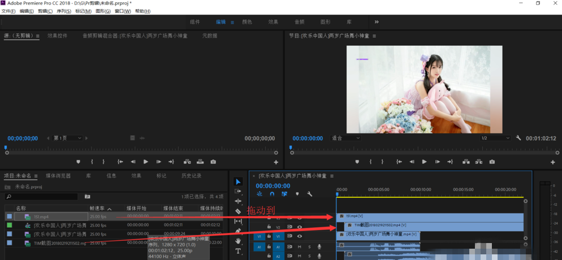Export frame camera icon in Source monitor
The width and height of the screenshot is (562, 260).
pyautogui.click(x=213, y=162)
